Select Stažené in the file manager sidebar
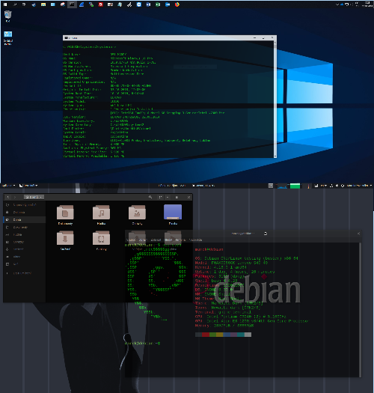The height and width of the screenshot is (393, 374). (x=24, y=249)
